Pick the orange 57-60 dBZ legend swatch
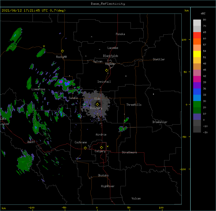Screen dimensions: 216x211 (x=197, y=41)
